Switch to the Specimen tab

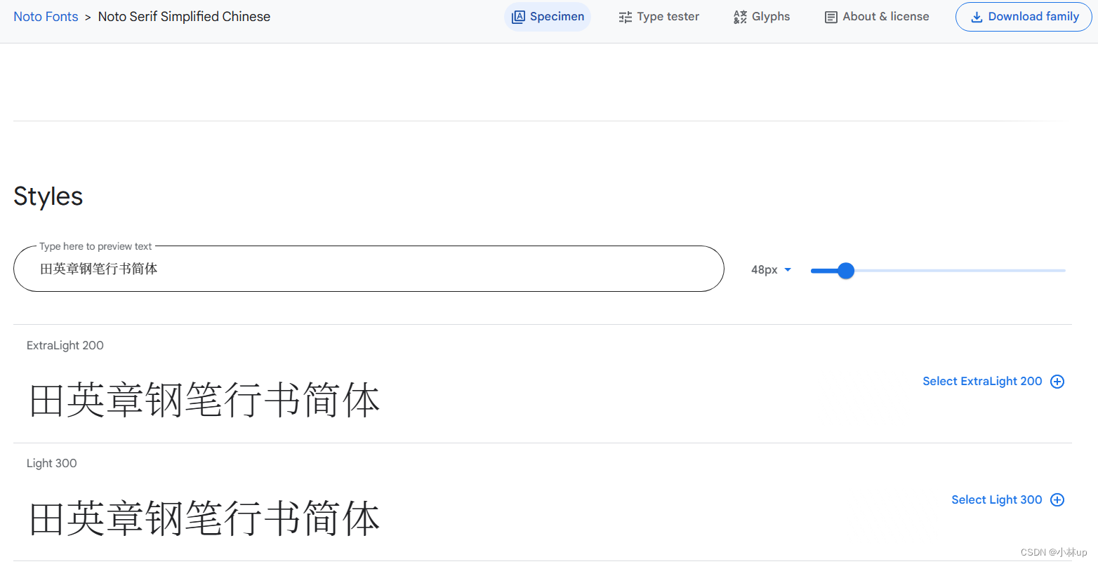tap(548, 17)
